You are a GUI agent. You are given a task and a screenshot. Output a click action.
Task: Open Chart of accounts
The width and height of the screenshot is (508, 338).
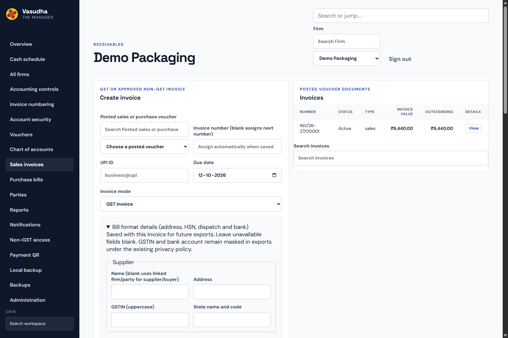(40, 149)
